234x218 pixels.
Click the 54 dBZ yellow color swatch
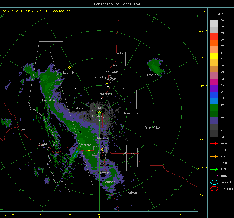pyautogui.click(x=214, y=56)
